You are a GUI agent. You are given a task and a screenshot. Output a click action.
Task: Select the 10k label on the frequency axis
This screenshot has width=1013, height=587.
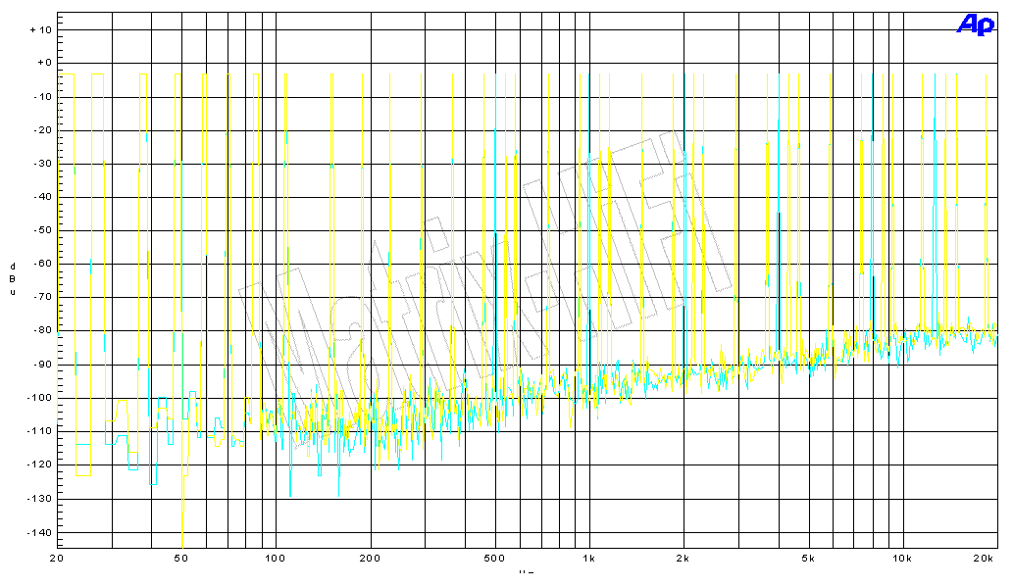point(901,559)
